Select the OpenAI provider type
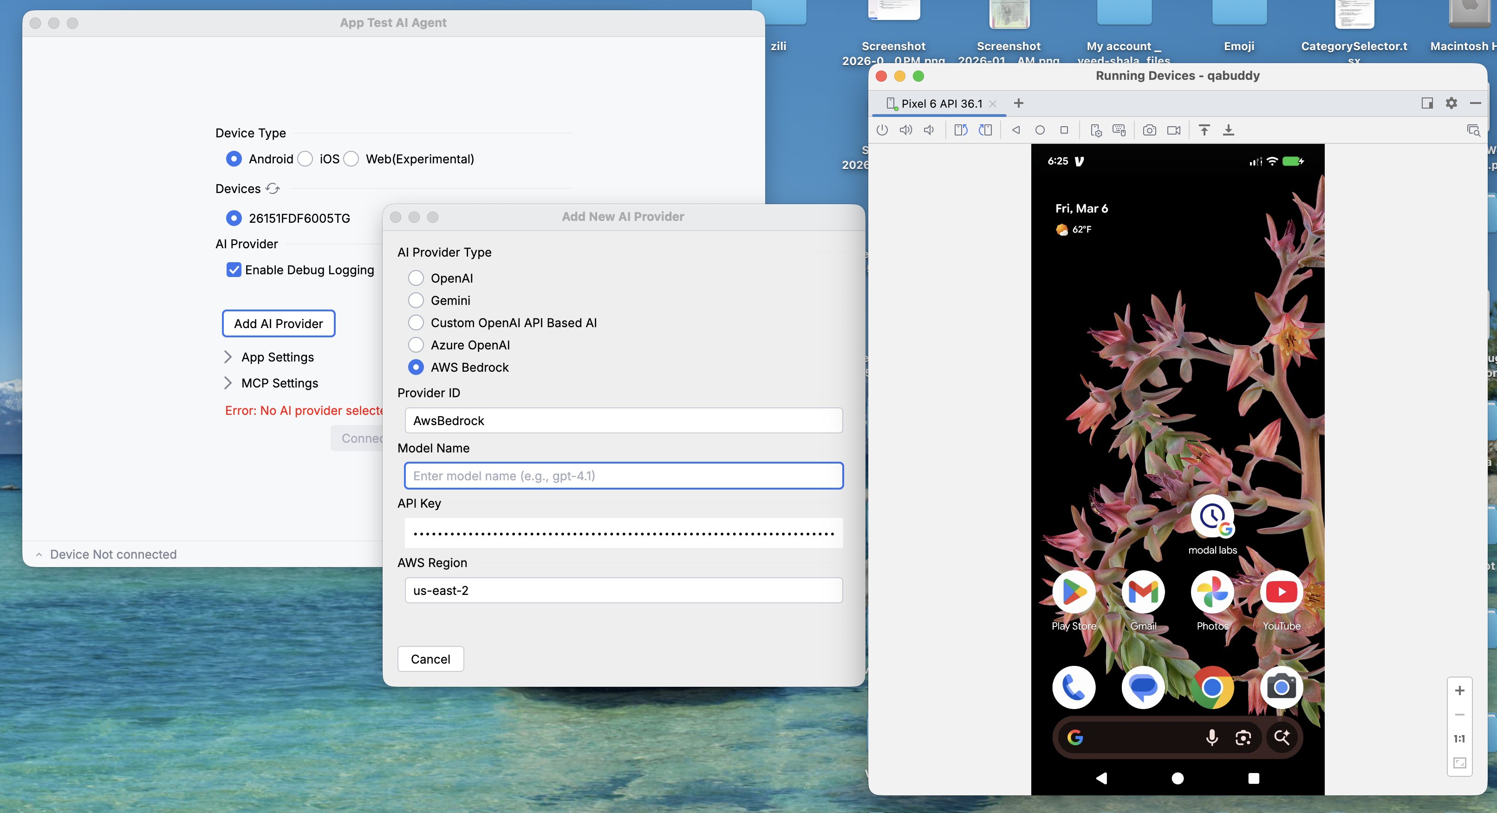This screenshot has height=813, width=1497. coord(416,278)
